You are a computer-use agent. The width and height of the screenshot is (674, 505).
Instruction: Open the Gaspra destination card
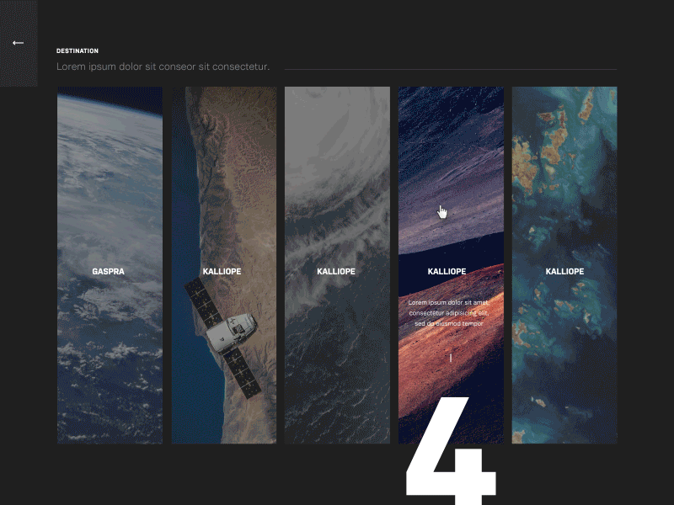(x=110, y=265)
